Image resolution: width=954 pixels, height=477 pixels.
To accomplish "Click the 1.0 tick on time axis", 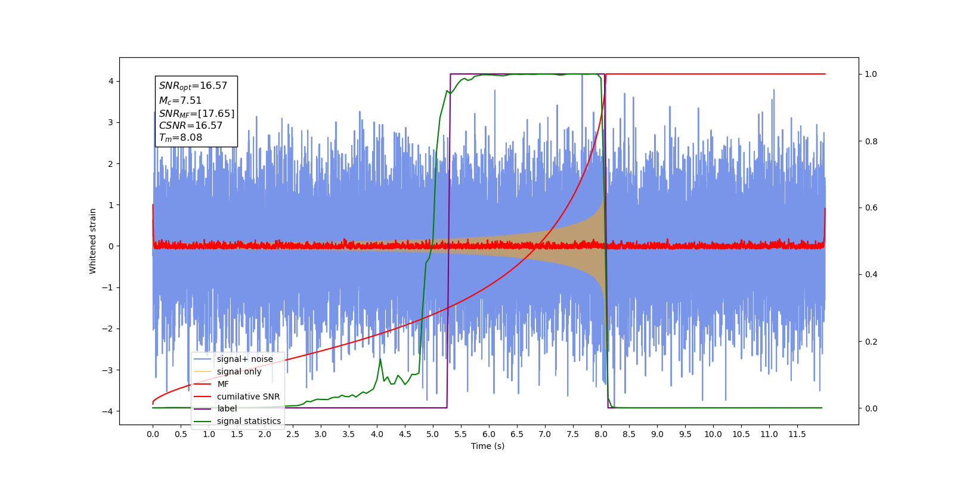I will pyautogui.click(x=209, y=434).
